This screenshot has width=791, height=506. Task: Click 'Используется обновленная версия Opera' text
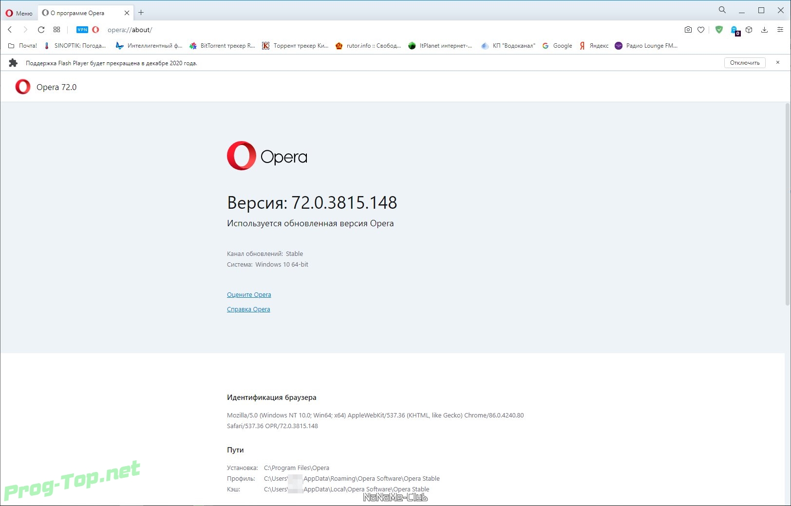pos(310,223)
